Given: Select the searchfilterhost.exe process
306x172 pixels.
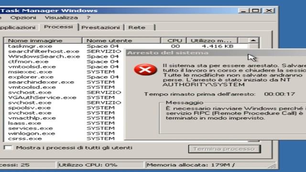Looking at the screenshot, I should (x=44, y=51).
